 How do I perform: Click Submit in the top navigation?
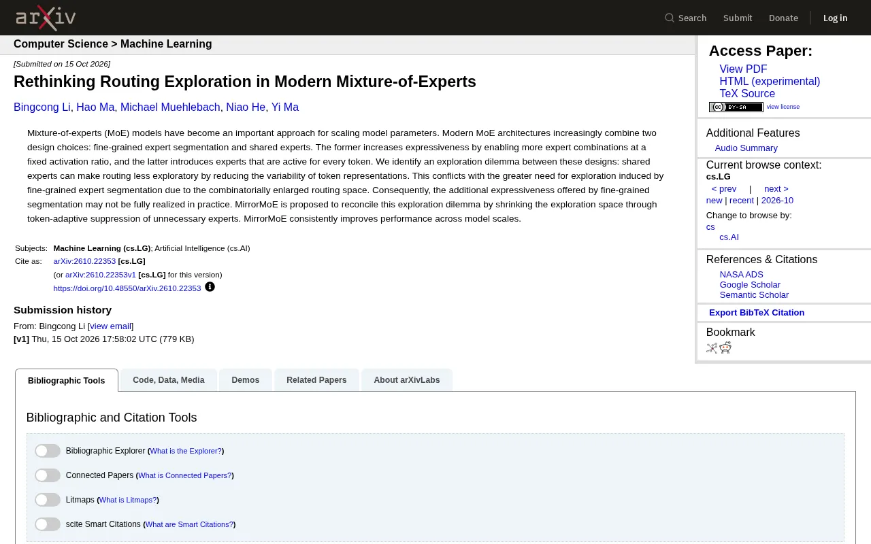738,18
